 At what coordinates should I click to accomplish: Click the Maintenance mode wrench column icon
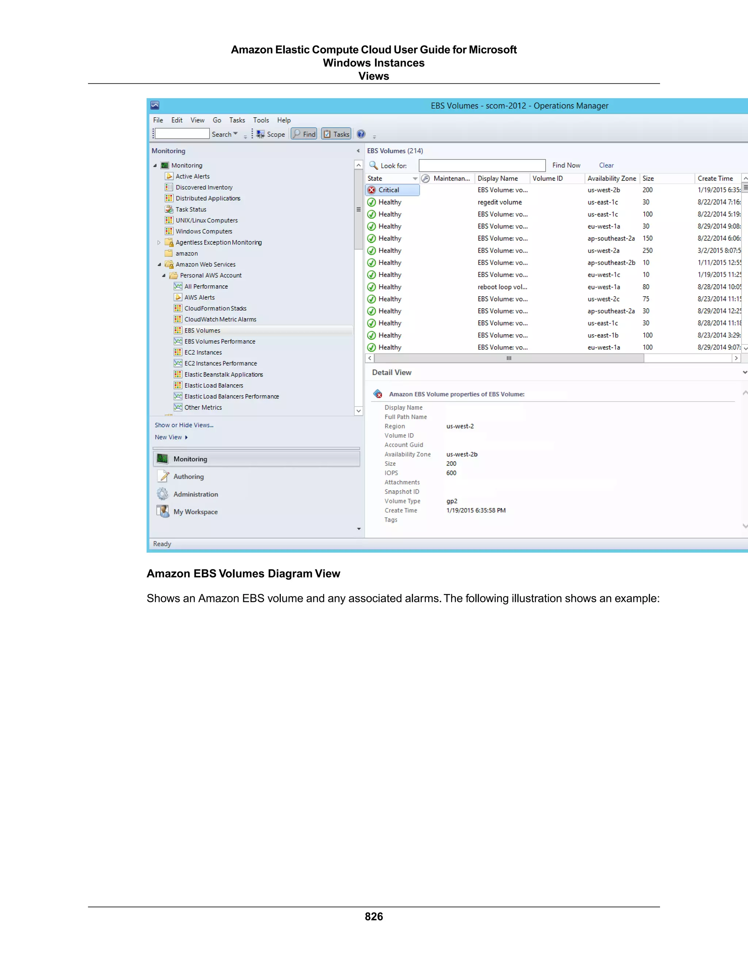(x=425, y=178)
